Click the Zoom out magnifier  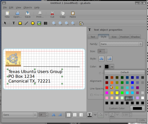[x=60, y=23]
